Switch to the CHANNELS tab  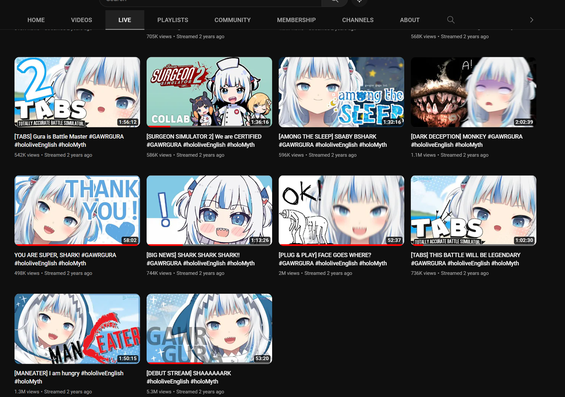tap(358, 20)
